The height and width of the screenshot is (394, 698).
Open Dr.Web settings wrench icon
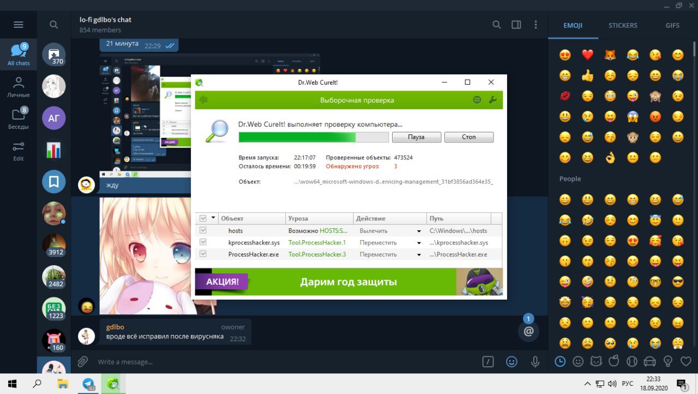[x=492, y=100]
